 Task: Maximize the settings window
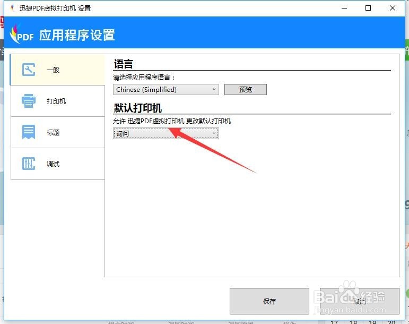click(x=368, y=8)
